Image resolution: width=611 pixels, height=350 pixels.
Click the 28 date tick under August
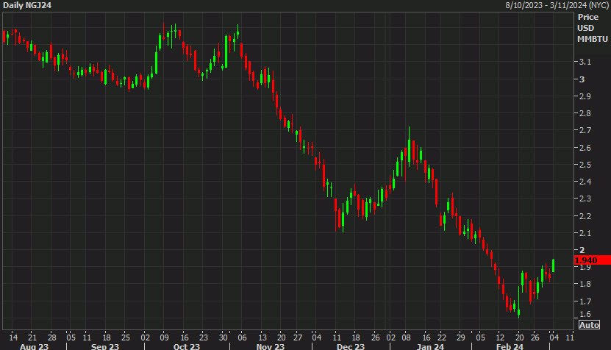(51, 337)
